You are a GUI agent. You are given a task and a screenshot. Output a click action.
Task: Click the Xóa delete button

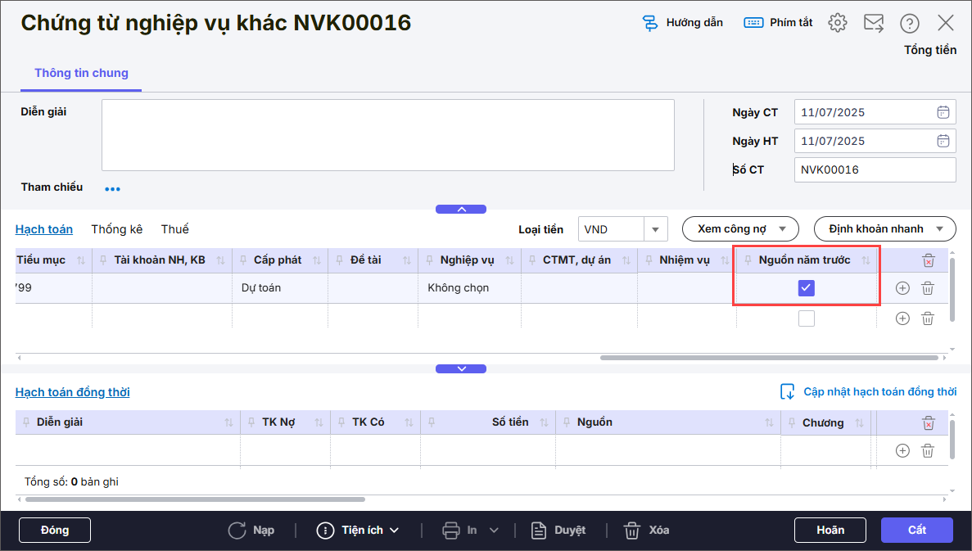pos(646,531)
